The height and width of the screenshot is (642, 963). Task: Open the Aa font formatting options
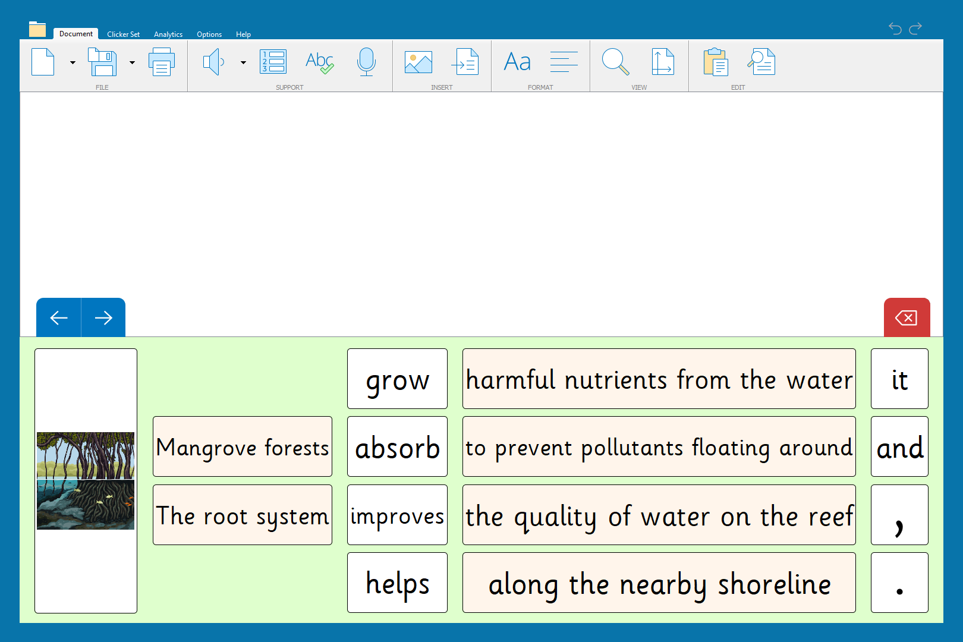(x=517, y=62)
